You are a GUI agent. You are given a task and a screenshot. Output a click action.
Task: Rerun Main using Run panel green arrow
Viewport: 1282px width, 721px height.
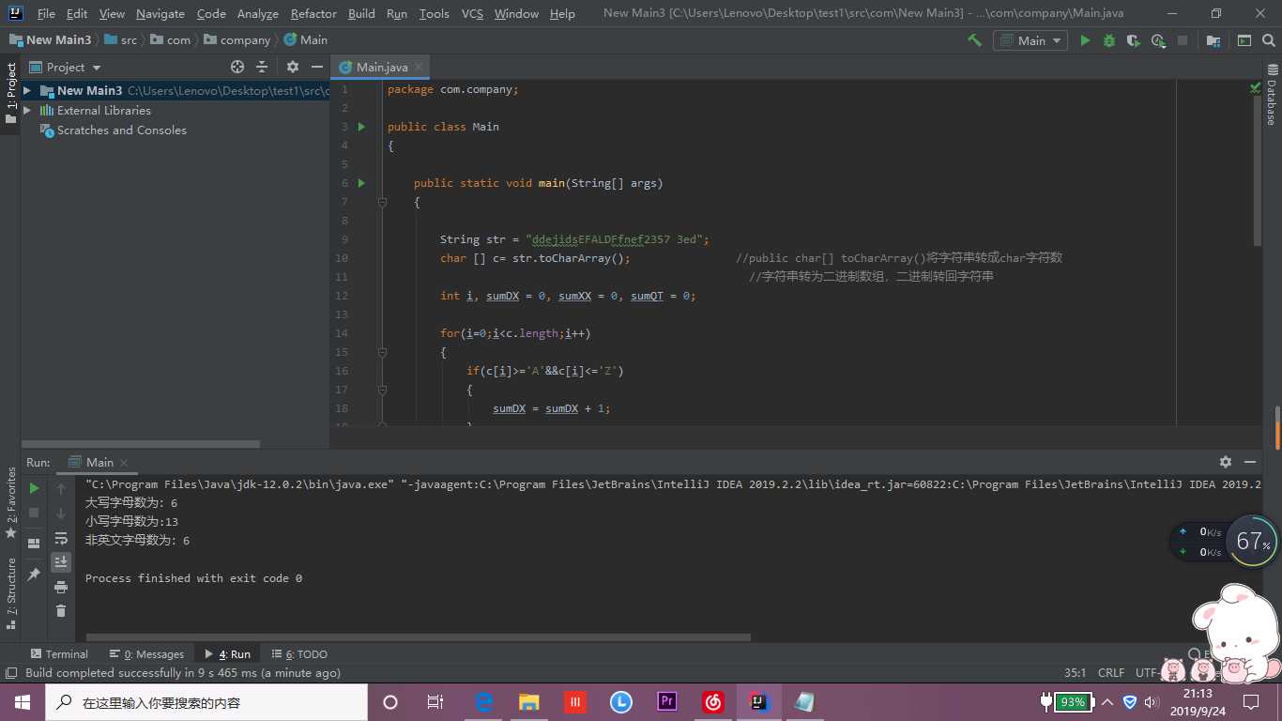tap(34, 488)
